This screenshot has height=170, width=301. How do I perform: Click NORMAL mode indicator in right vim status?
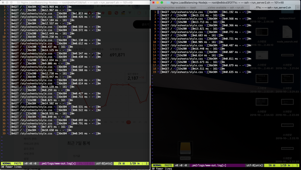tap(157, 165)
